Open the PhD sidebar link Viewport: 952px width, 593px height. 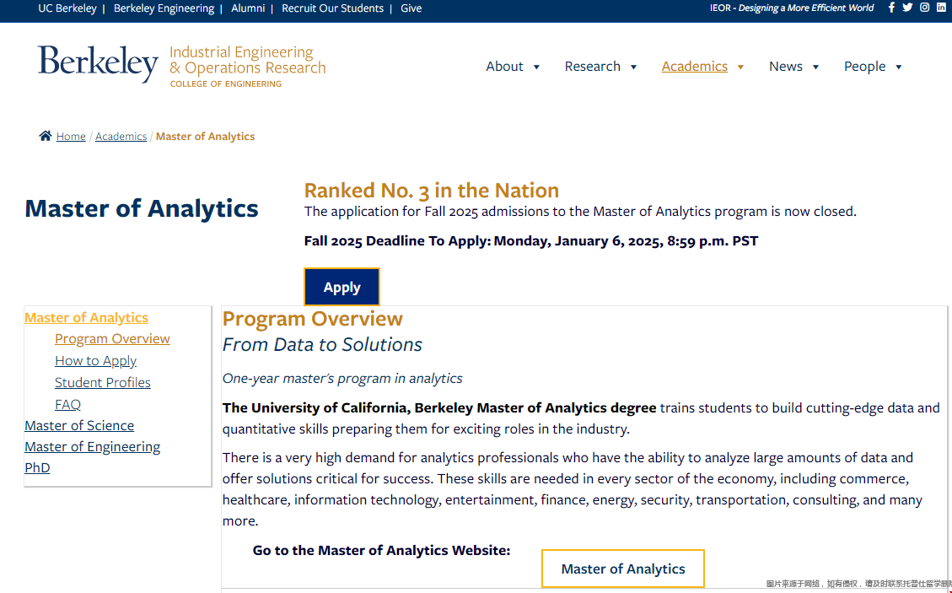point(37,467)
